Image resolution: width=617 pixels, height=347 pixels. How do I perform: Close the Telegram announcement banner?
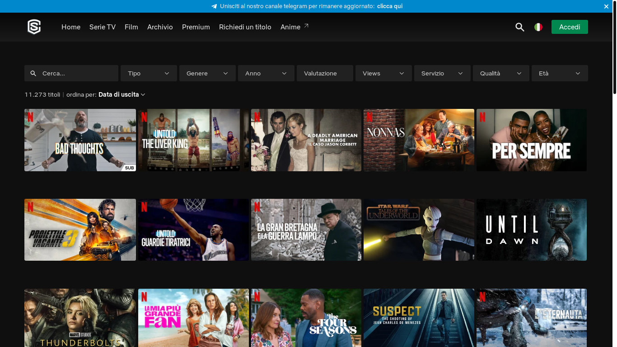point(606,6)
